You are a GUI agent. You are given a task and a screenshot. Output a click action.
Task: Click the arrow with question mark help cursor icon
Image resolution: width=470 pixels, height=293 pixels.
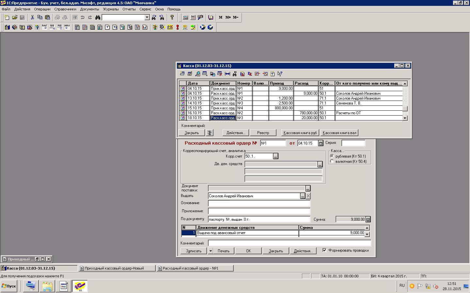pos(280,74)
